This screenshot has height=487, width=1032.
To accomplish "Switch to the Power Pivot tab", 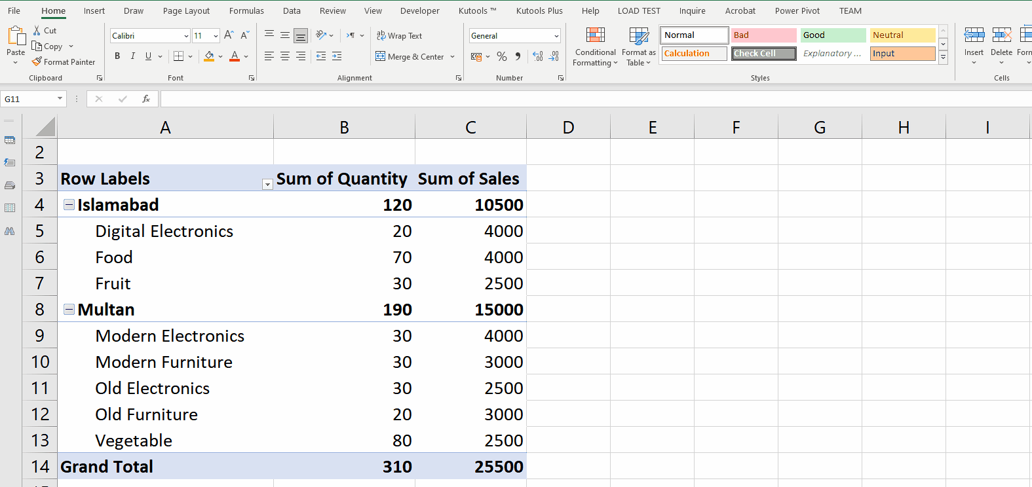I will [x=797, y=11].
